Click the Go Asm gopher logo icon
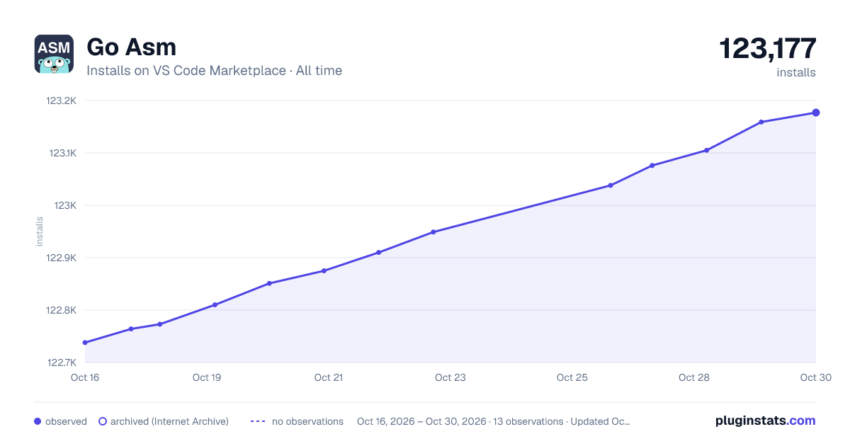850x446 pixels. pos(54,54)
